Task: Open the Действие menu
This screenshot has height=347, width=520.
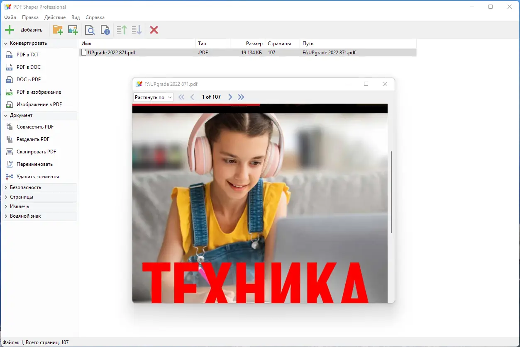Action: tap(55, 17)
